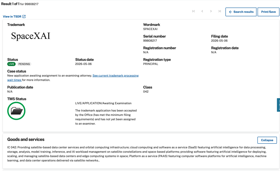Open the Feedback side tab

click(x=278, y=105)
